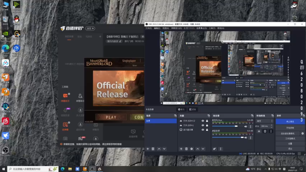Open the scene transitions three-dot menu
The image size is (306, 172).
271,131
